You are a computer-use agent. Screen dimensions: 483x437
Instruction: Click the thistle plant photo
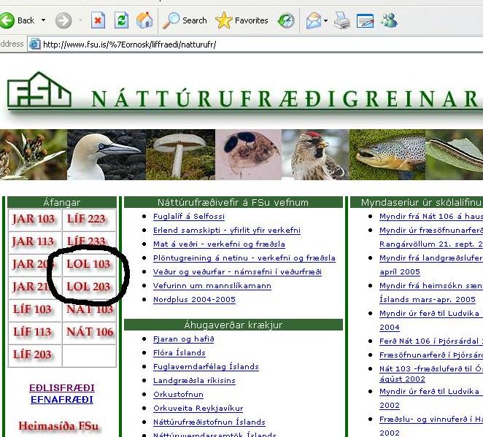34,155
